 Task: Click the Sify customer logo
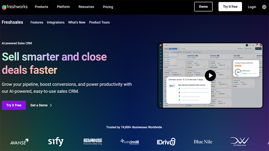[x=56, y=141]
